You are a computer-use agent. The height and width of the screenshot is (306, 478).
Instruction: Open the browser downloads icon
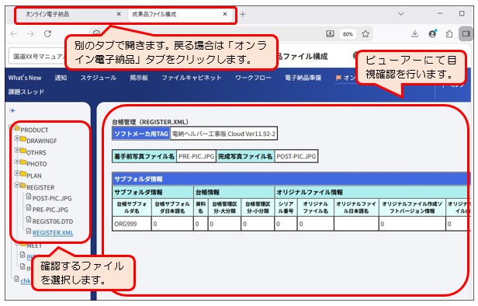pos(414,33)
